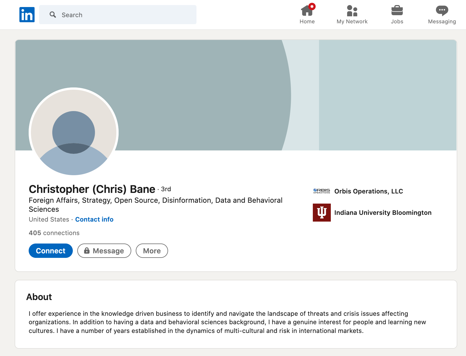The width and height of the screenshot is (466, 356).
Task: Click the profile banner background image
Action: (236, 95)
